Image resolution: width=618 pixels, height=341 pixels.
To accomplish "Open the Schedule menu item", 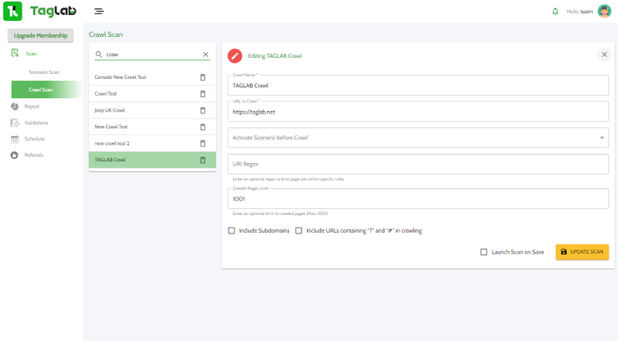I will click(34, 139).
